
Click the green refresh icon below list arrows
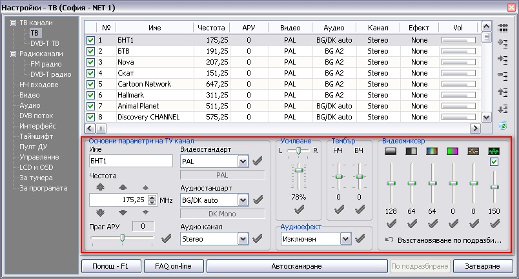[x=502, y=125]
